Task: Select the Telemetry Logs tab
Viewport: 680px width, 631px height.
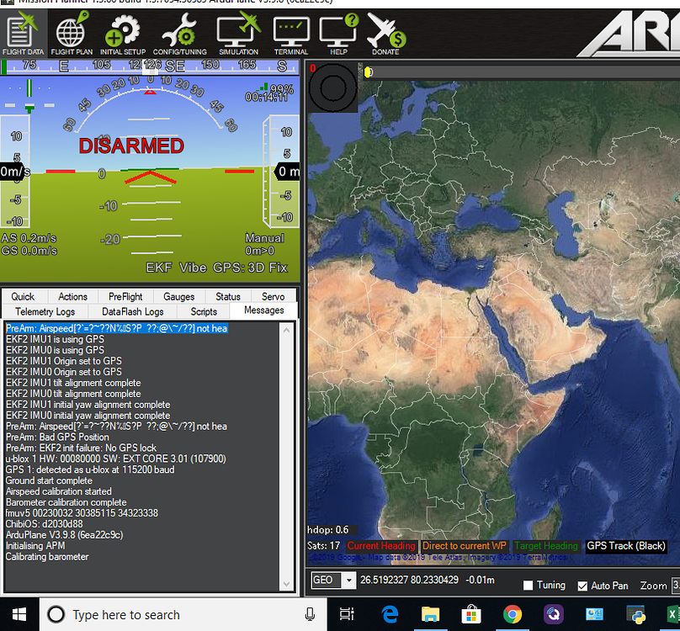Action: pyautogui.click(x=45, y=311)
